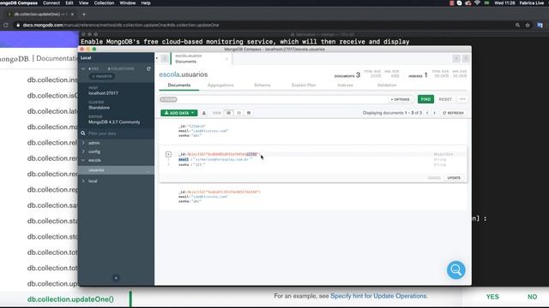
Task: Switch to the Aggregations tab
Action: 220,86
